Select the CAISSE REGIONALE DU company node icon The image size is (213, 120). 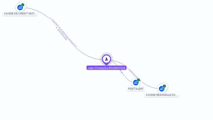pyautogui.click(x=162, y=89)
